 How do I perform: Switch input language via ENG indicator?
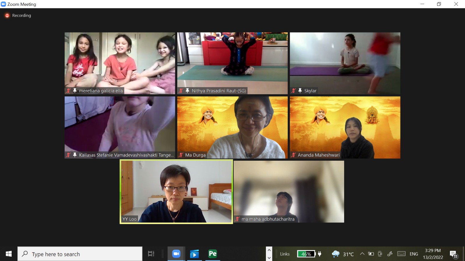(414, 254)
